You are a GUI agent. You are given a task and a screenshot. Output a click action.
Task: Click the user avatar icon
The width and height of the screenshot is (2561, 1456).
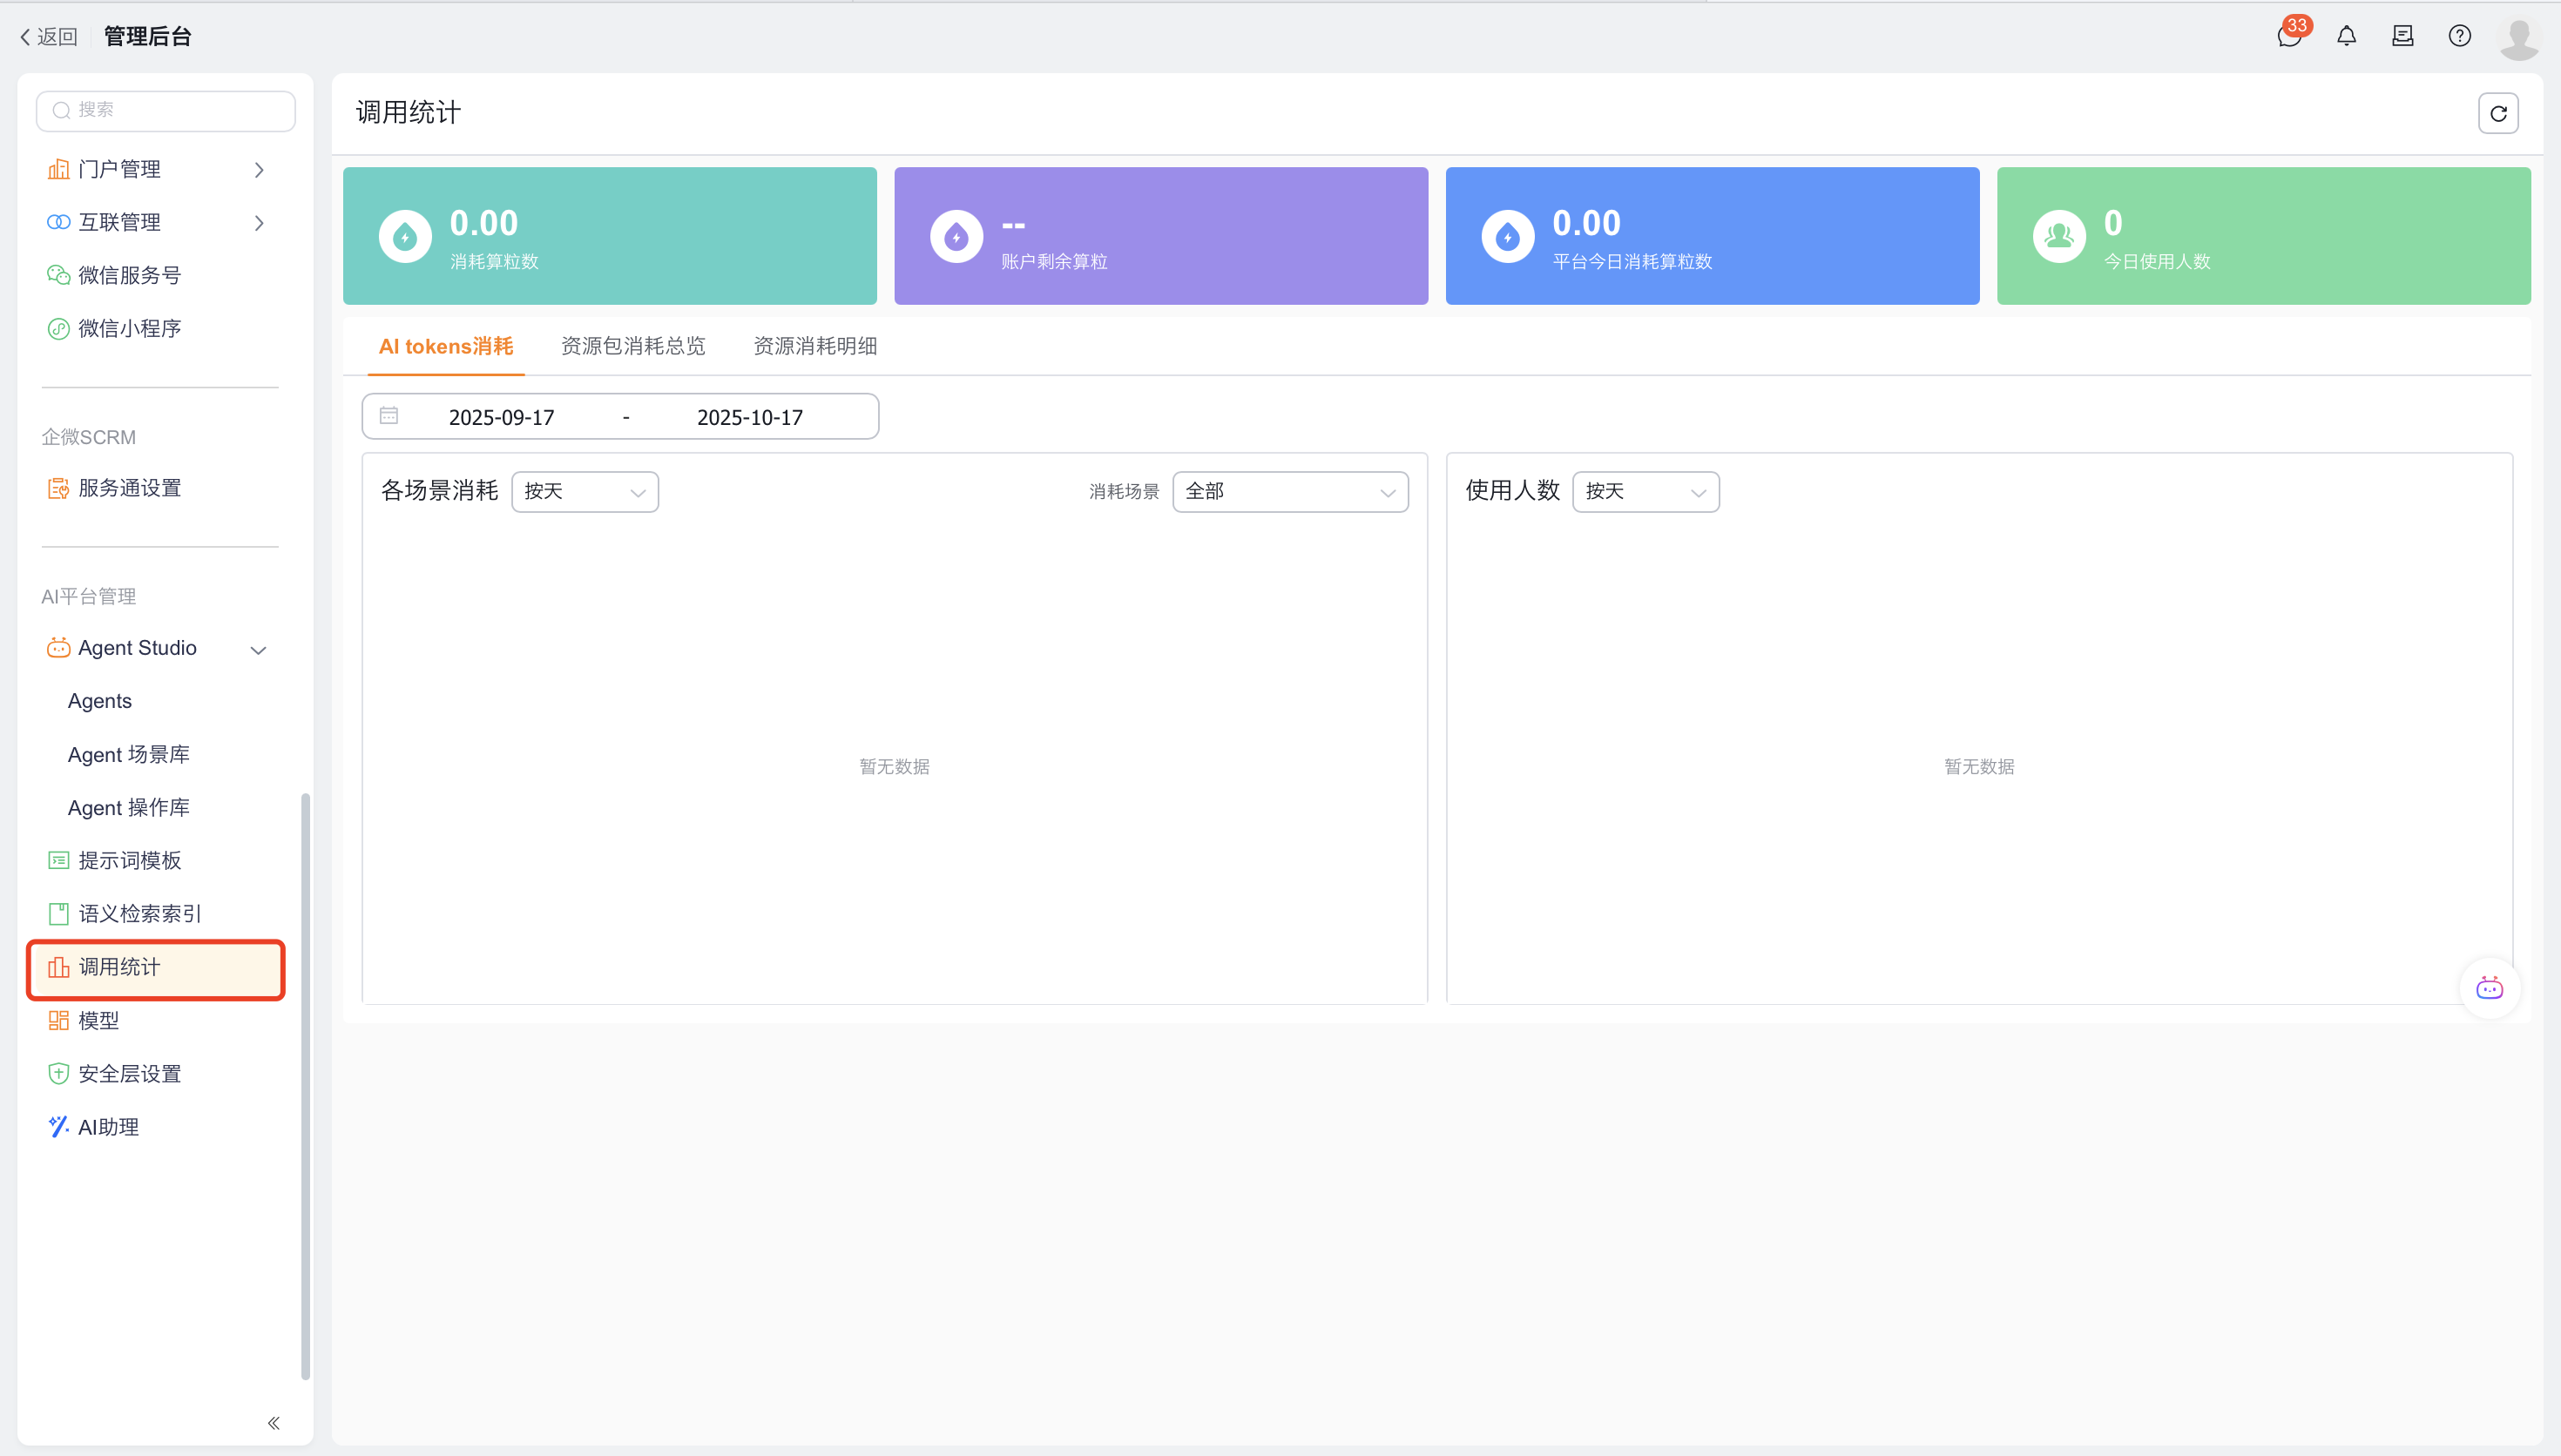2518,38
